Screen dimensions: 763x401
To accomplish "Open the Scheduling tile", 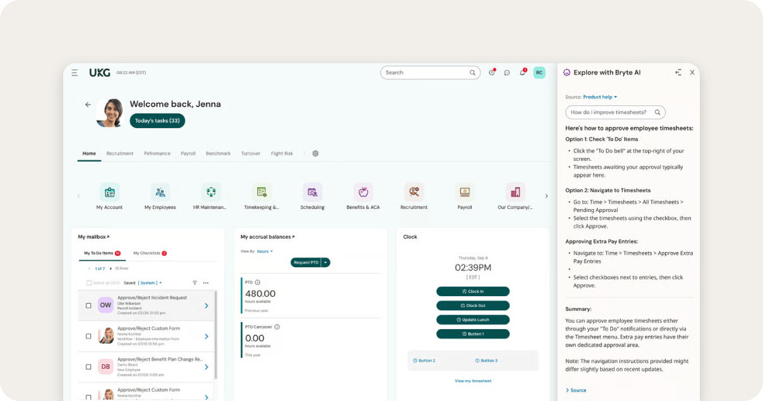I will (x=313, y=197).
